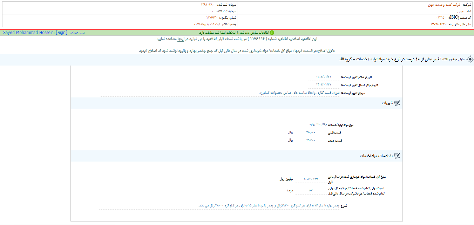Click the price change announcement date field
The image size is (474, 225).
coord(323,77)
